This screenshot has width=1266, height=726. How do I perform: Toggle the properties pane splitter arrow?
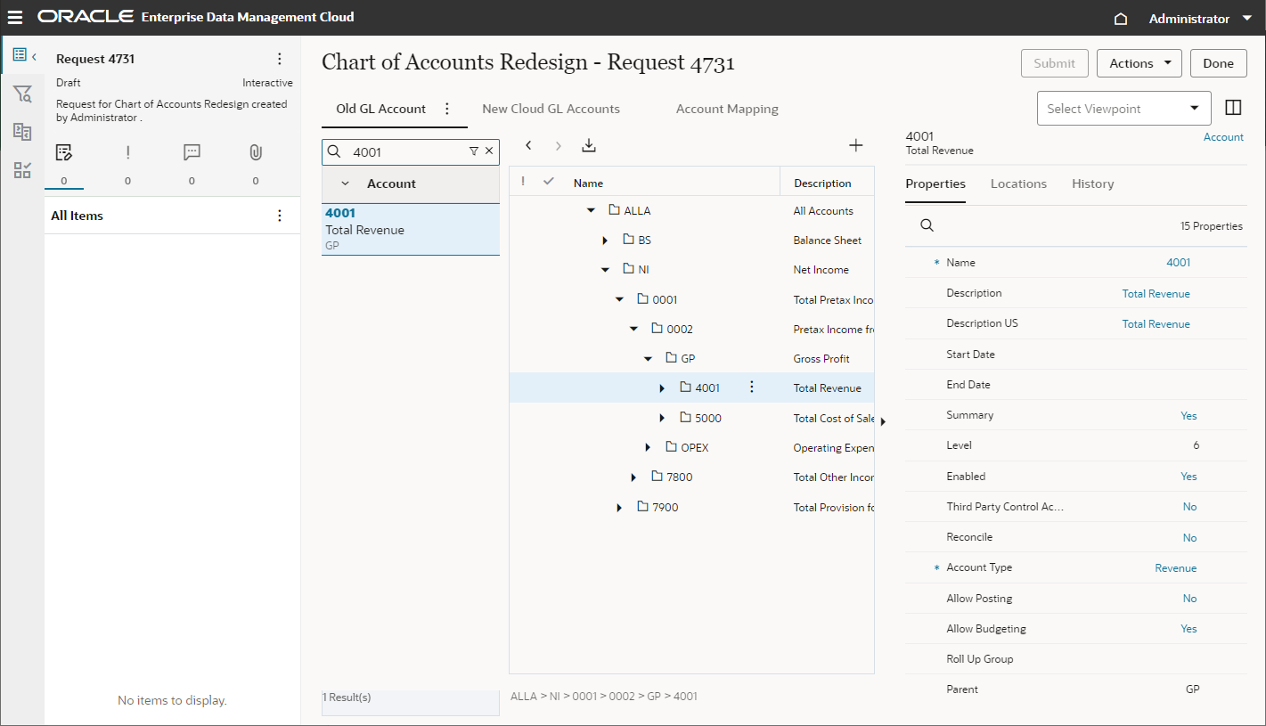pyautogui.click(x=883, y=421)
